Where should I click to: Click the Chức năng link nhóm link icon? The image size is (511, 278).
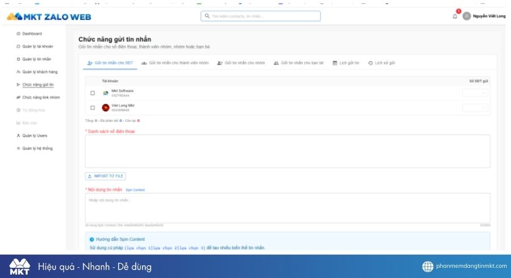point(18,98)
